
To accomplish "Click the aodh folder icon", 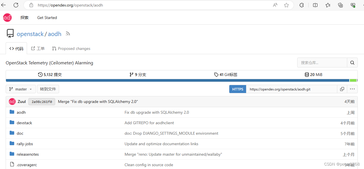I will (x=12, y=112).
